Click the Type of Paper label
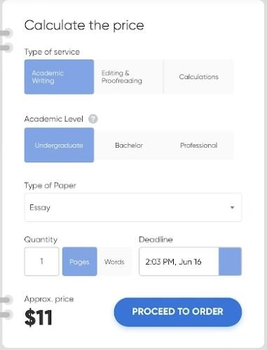Viewport: 267px width, 350px height. pos(50,185)
